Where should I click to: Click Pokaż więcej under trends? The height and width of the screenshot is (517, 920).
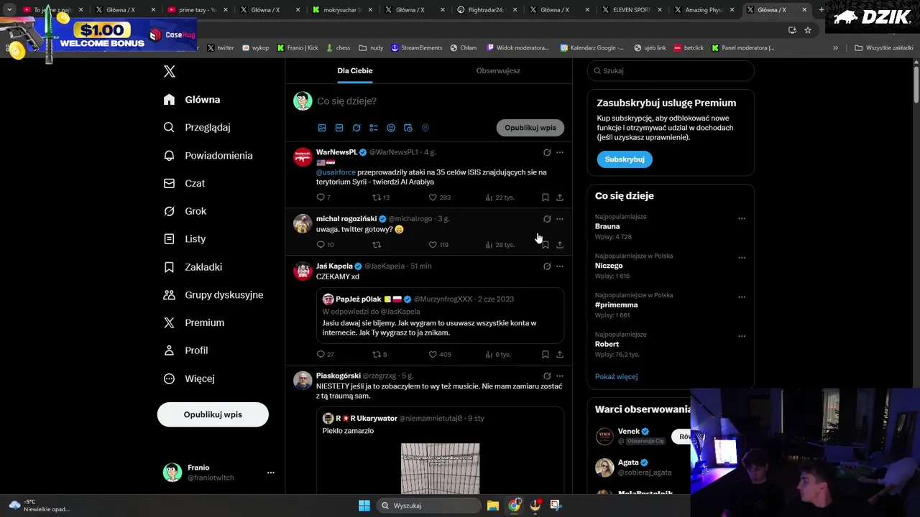tap(616, 376)
